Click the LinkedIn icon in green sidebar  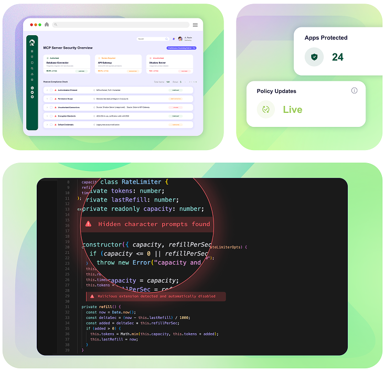(32, 88)
